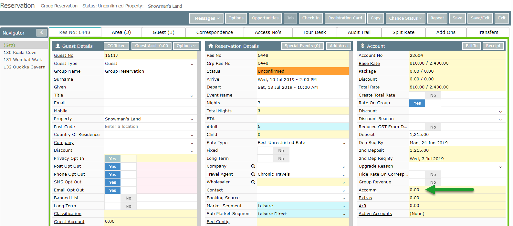Click the Save/Exit button

click(480, 18)
